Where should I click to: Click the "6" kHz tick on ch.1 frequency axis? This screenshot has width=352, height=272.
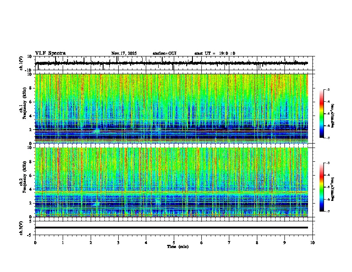click(x=31, y=102)
